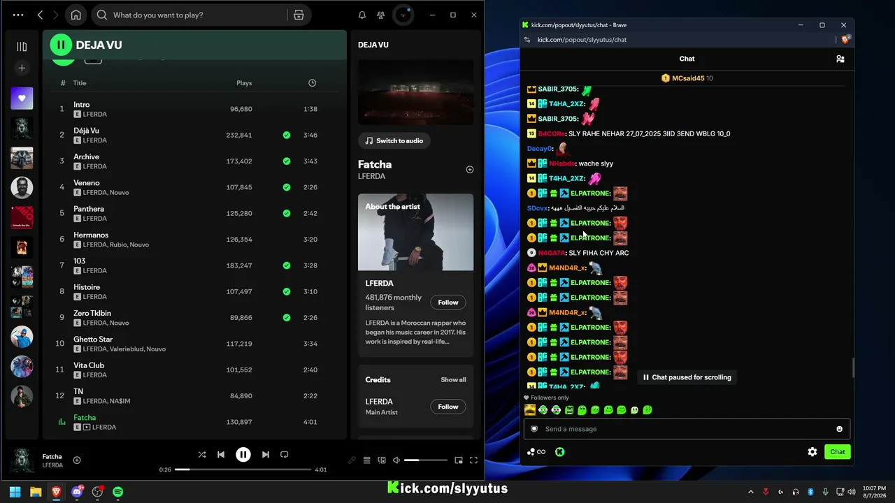Open the Liked Songs playlist

pyautogui.click(x=22, y=99)
